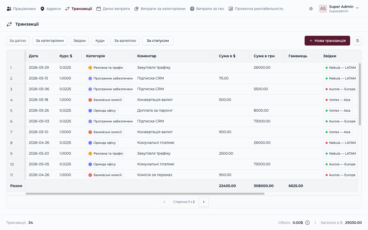This screenshot has height=230, width=368.
Task: Open the settings gear icon
Action: click(311, 9)
